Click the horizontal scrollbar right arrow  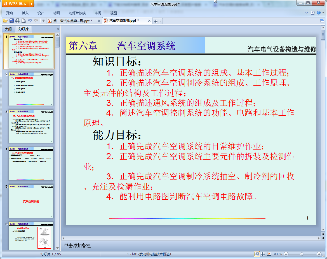tap(319, 238)
